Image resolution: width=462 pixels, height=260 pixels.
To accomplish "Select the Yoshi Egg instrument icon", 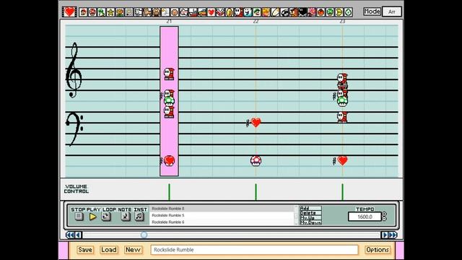I will (348, 12).
